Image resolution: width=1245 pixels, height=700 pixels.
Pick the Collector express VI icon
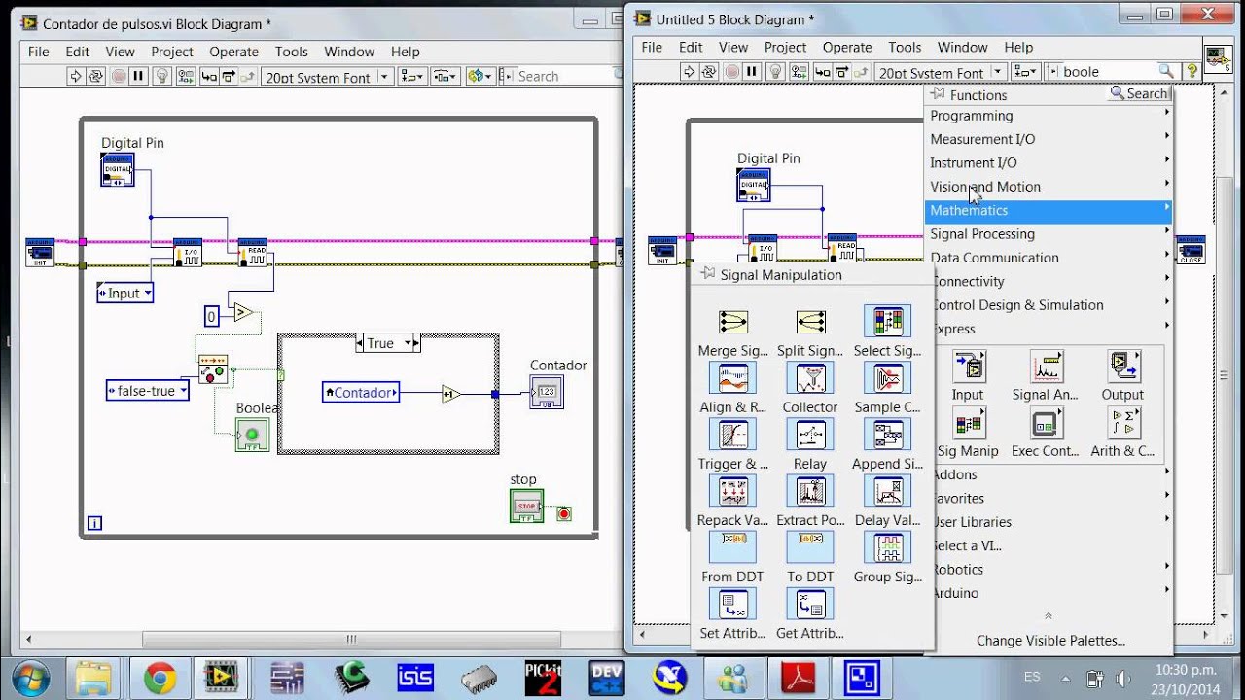coord(810,378)
